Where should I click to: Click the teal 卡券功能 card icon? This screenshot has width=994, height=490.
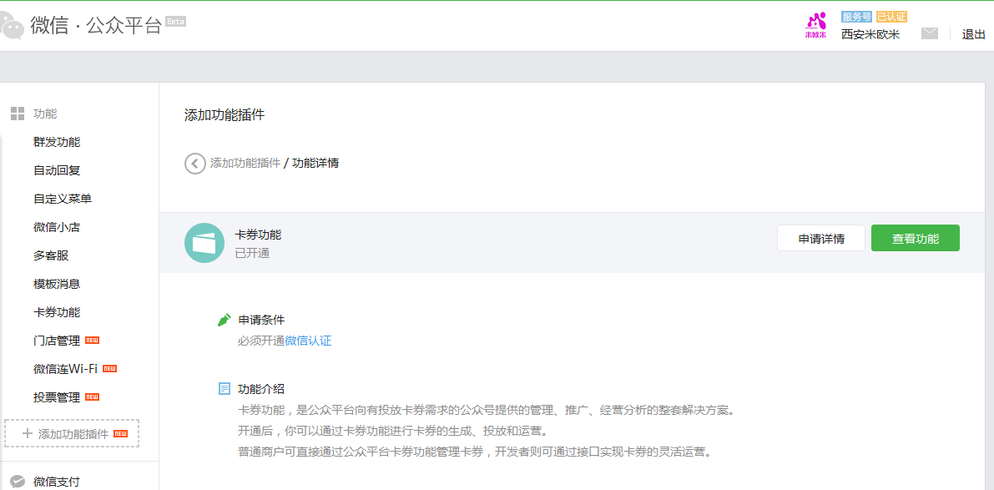[x=204, y=243]
